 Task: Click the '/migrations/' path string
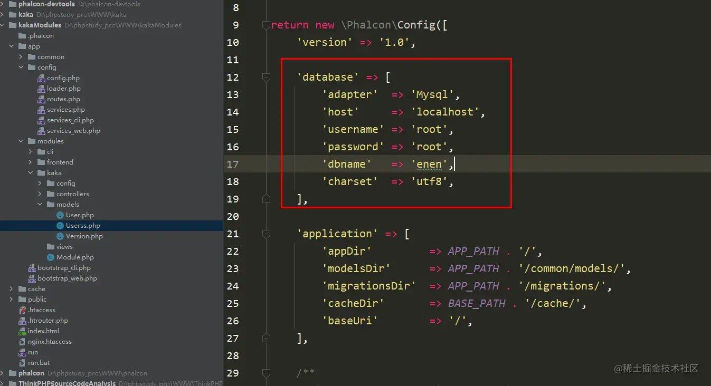(563, 286)
